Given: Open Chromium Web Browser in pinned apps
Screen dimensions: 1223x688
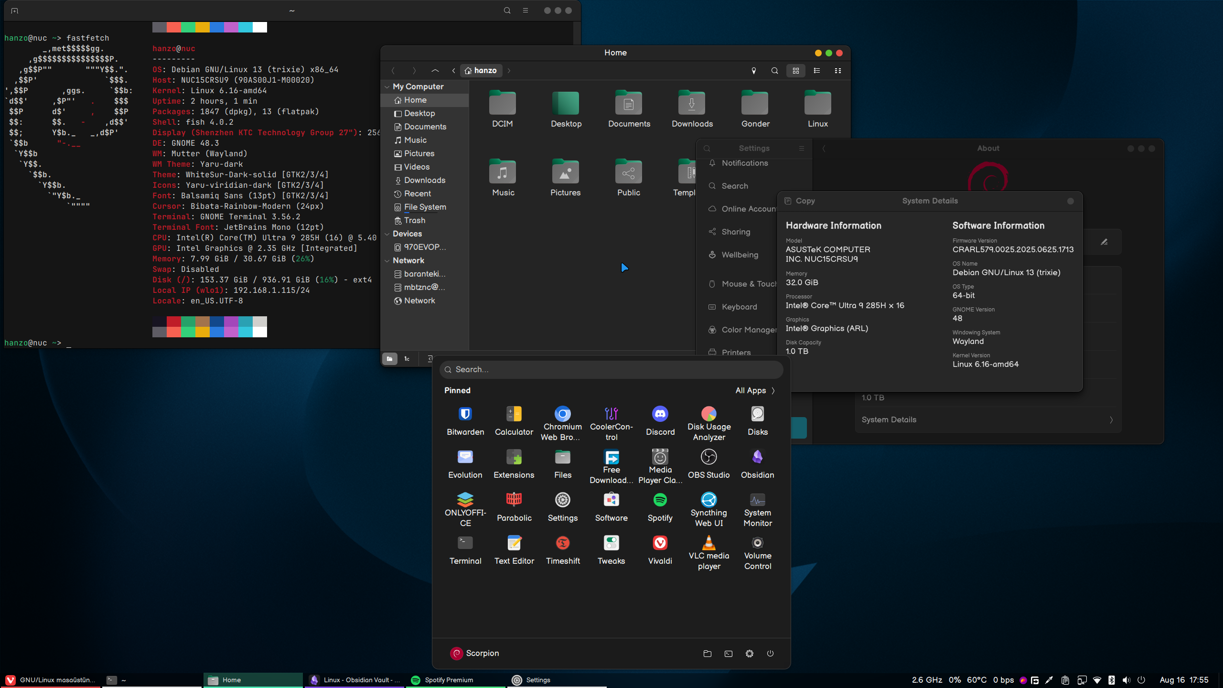Looking at the screenshot, I should pos(563,423).
